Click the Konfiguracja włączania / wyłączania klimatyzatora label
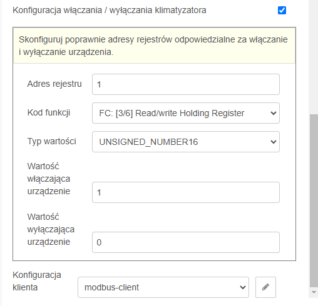 (x=110, y=10)
